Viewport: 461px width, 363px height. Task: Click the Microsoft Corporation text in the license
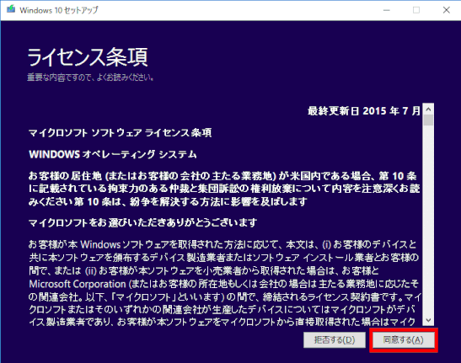[x=78, y=284]
